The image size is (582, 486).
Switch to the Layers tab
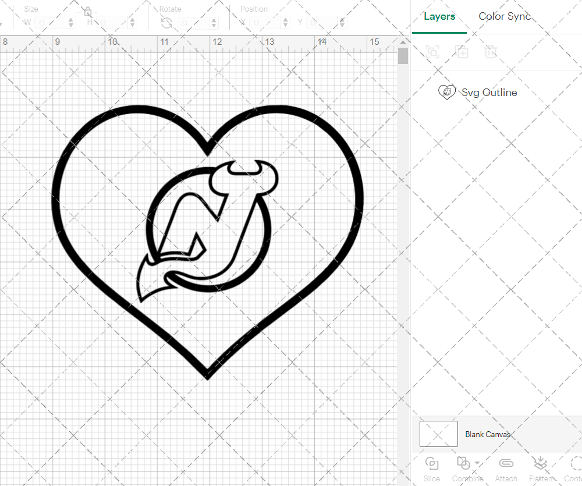[x=439, y=17]
